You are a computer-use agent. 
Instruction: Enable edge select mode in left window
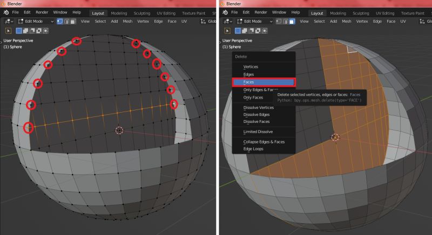click(66, 21)
